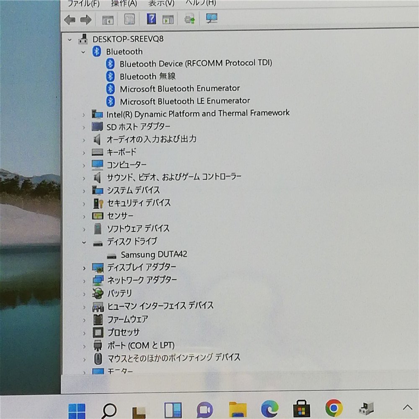The image size is (419, 419).
Task: Click the port icon for ポート (COM と LPT)
Action: point(98,345)
